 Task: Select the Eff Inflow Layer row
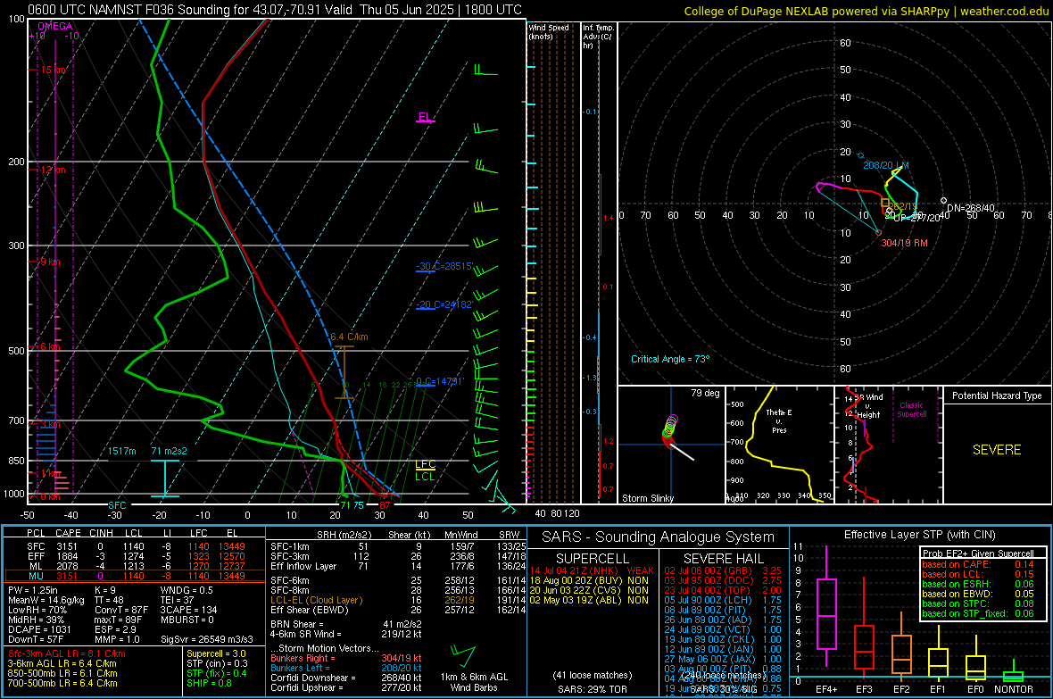398,566
